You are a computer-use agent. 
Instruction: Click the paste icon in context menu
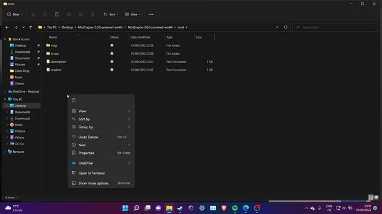pyautogui.click(x=74, y=100)
